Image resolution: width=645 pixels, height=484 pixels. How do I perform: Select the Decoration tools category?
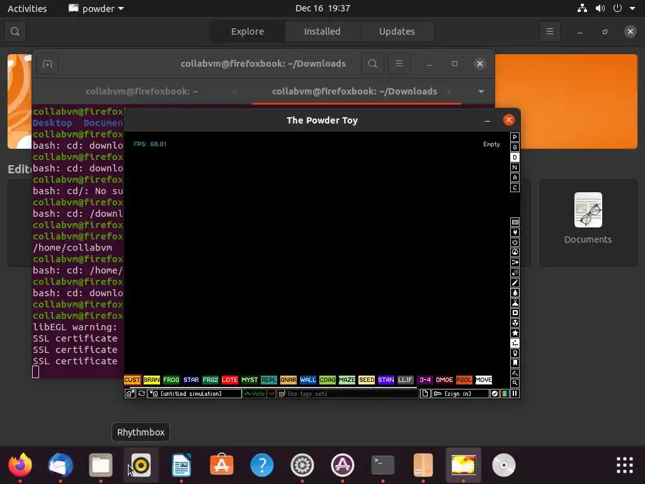click(515, 373)
